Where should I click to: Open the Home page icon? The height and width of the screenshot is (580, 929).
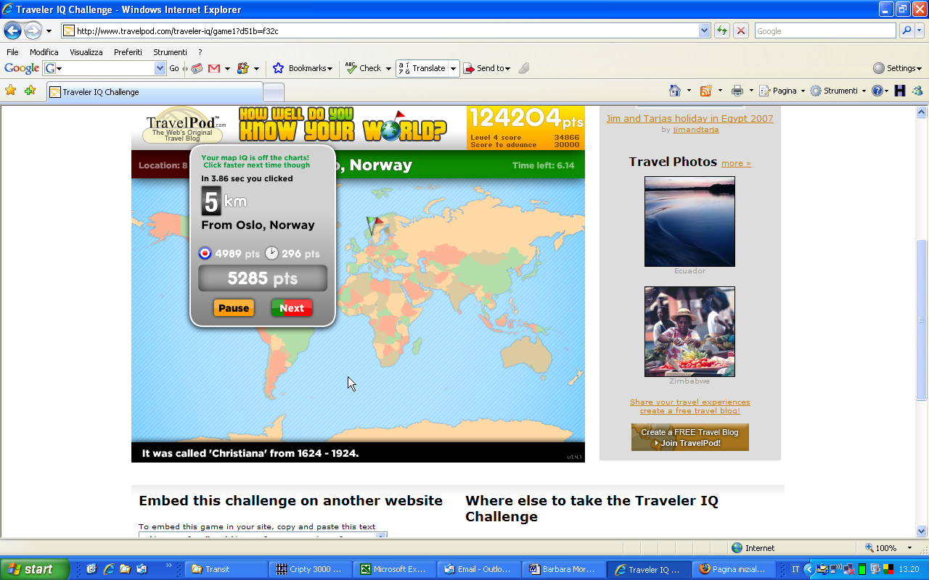coord(675,91)
